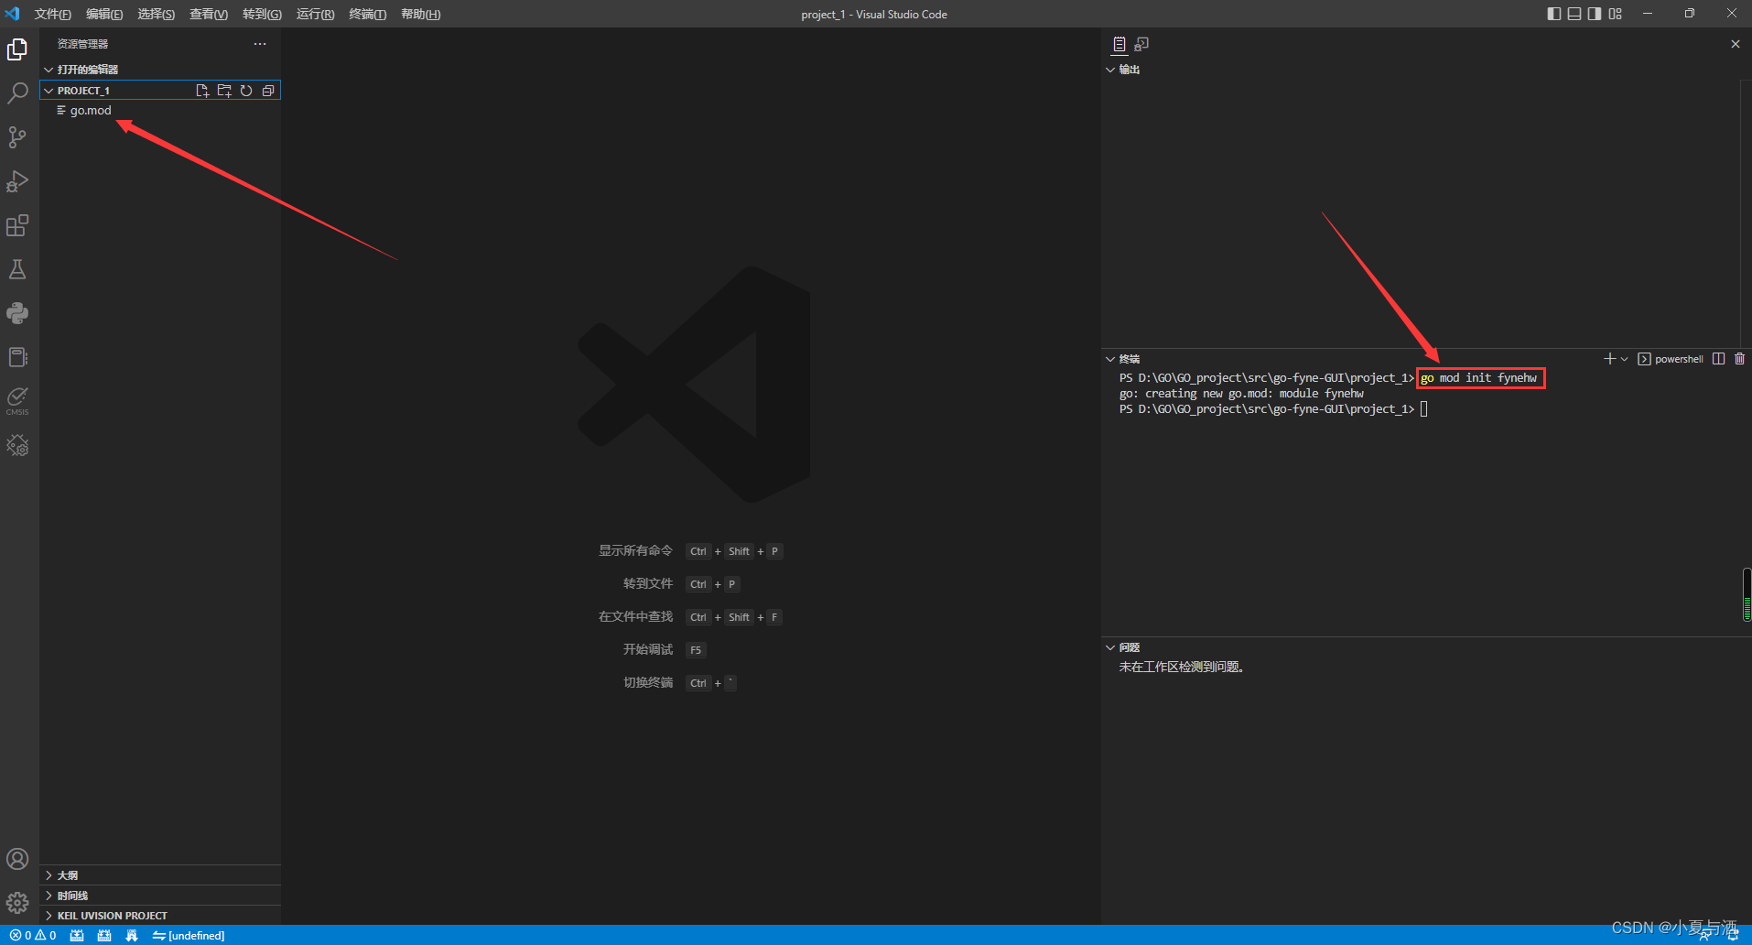
Task: Click the terminal scrollbar thumb
Action: pyautogui.click(x=1747, y=594)
